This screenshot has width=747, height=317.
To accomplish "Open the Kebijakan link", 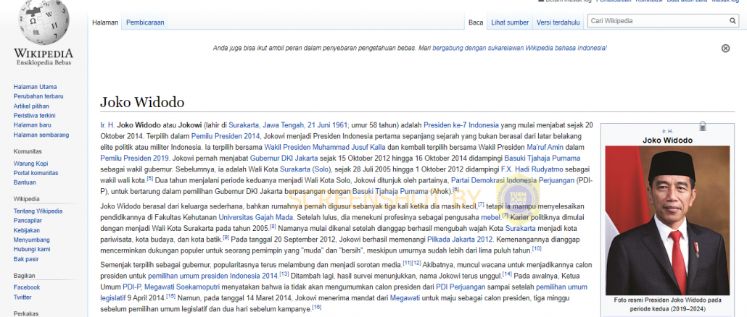I will pos(27,230).
